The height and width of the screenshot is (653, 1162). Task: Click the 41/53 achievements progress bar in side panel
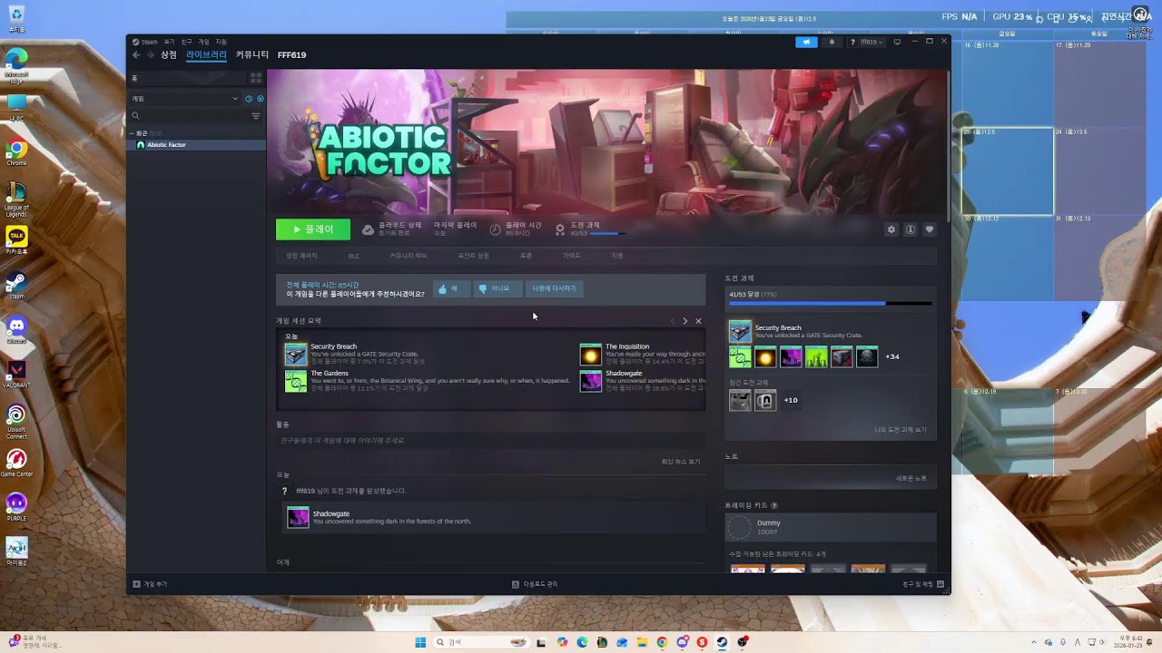831,304
